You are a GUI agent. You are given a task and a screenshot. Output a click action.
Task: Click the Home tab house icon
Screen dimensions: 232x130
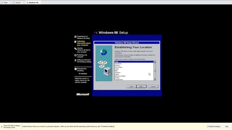tap(2, 3)
